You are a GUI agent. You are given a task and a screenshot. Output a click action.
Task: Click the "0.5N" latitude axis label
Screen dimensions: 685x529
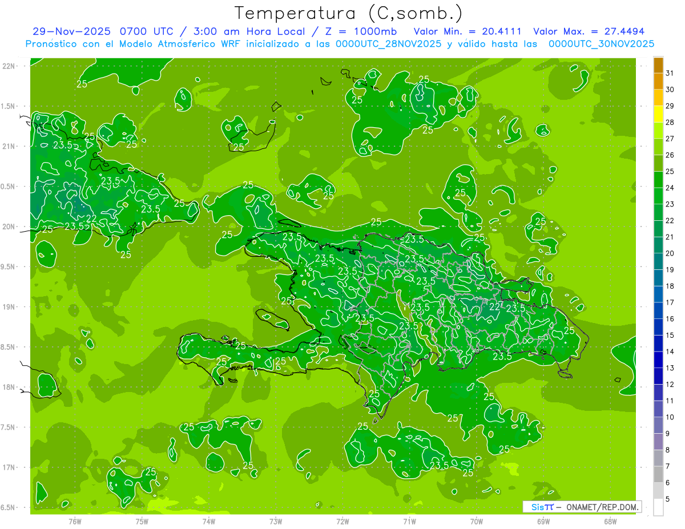(9, 187)
